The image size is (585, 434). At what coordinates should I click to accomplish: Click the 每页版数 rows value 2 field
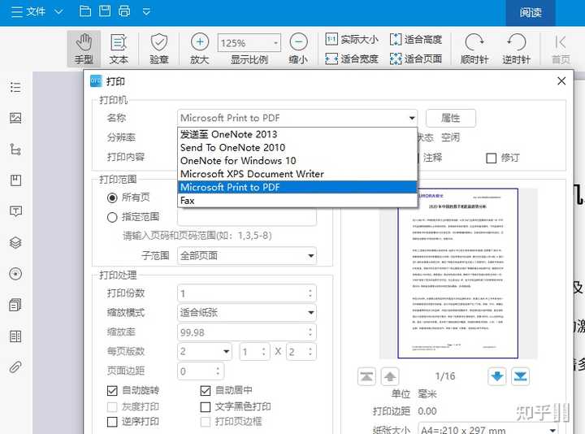[301, 352]
